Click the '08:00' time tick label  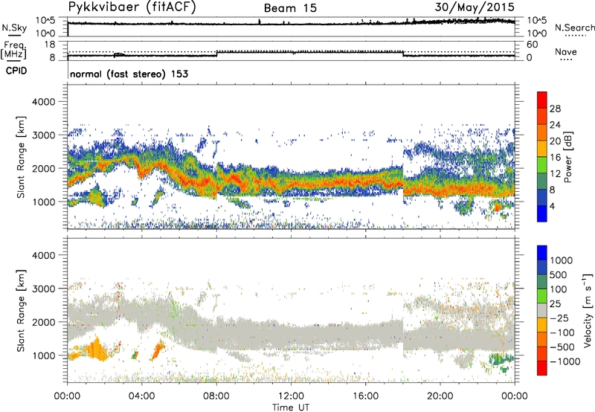(x=216, y=396)
